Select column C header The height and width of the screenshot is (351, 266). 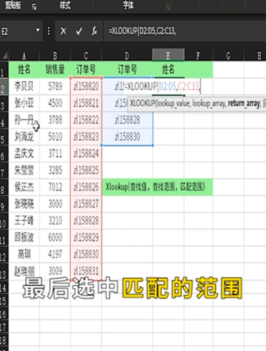tap(86, 55)
